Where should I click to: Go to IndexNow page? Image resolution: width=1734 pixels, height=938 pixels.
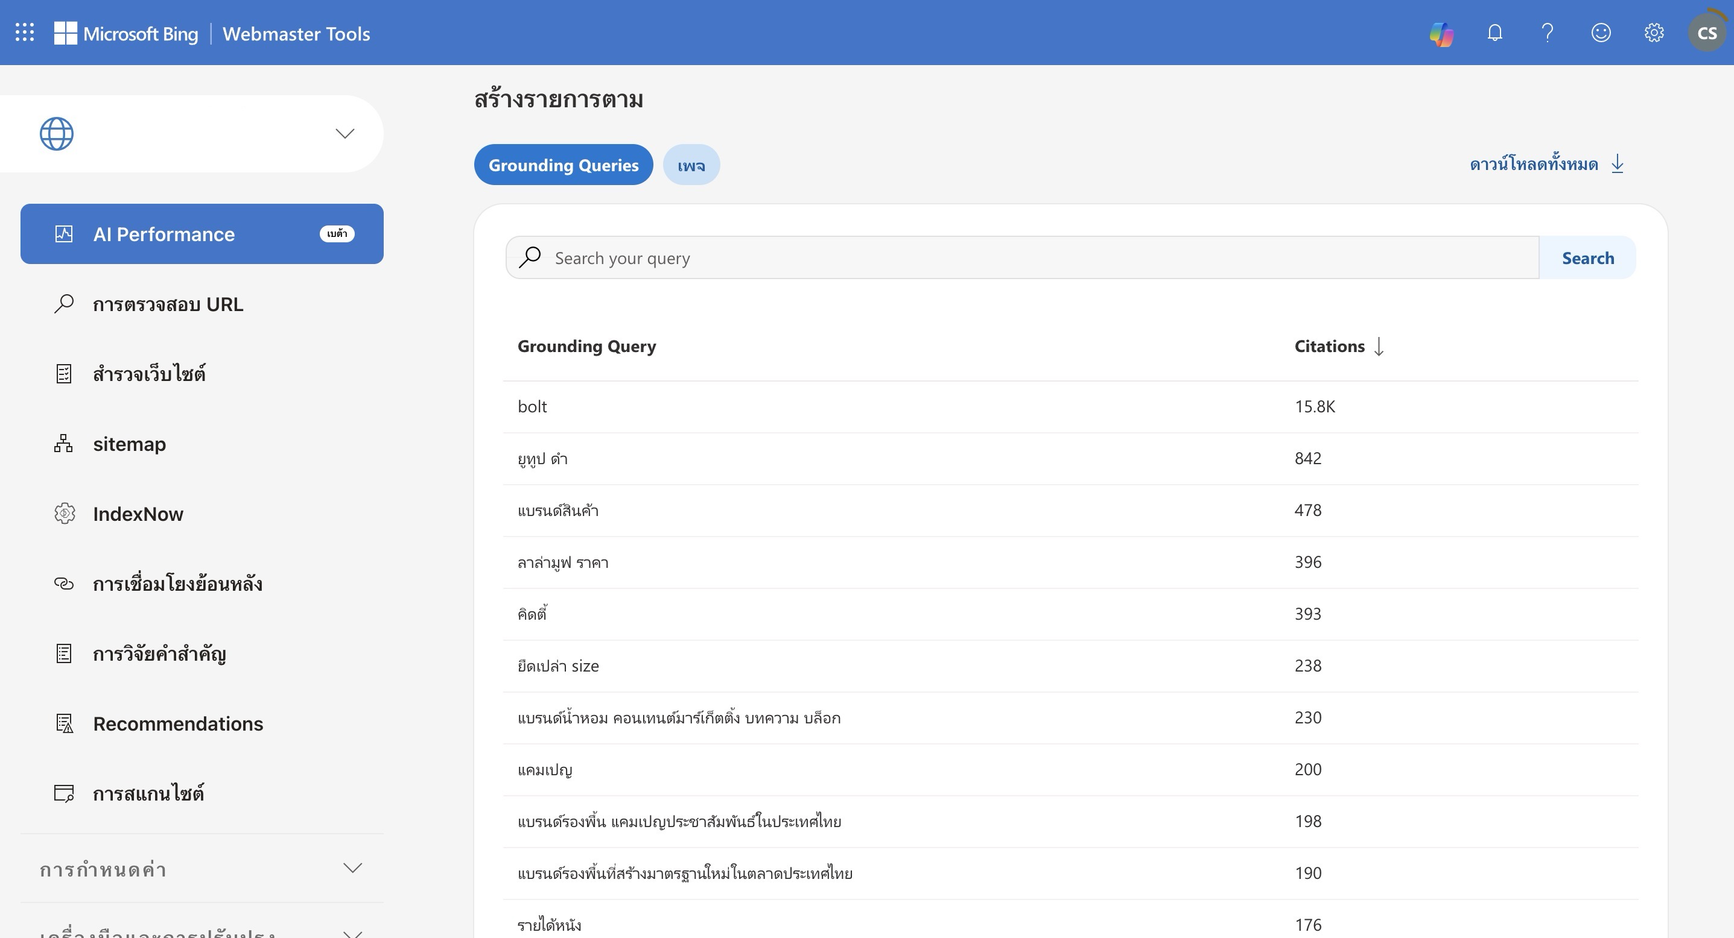tap(138, 514)
